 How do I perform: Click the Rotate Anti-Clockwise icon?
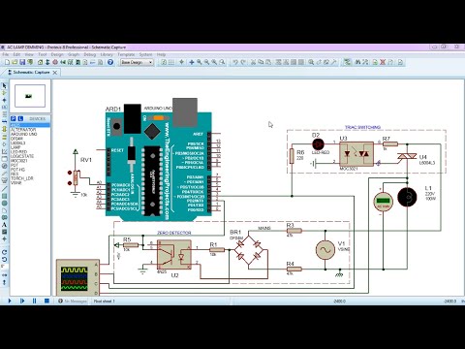(x=4, y=259)
